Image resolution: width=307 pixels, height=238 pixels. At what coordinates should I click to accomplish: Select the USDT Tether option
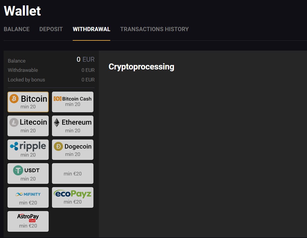tap(28, 173)
